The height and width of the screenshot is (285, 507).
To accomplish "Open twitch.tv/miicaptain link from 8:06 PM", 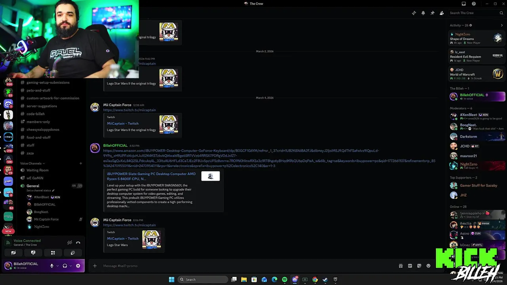I will click(x=130, y=225).
